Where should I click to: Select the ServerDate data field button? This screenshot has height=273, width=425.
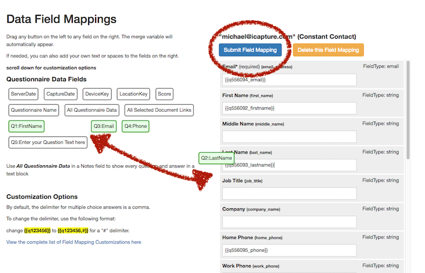pyautogui.click(x=23, y=94)
